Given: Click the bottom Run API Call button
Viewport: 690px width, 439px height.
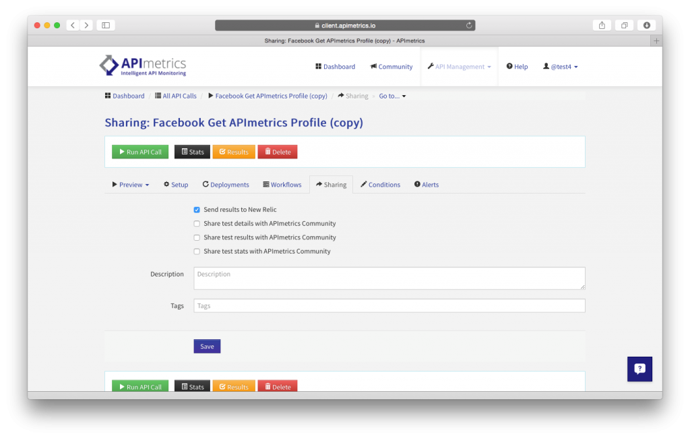Looking at the screenshot, I should 140,386.
